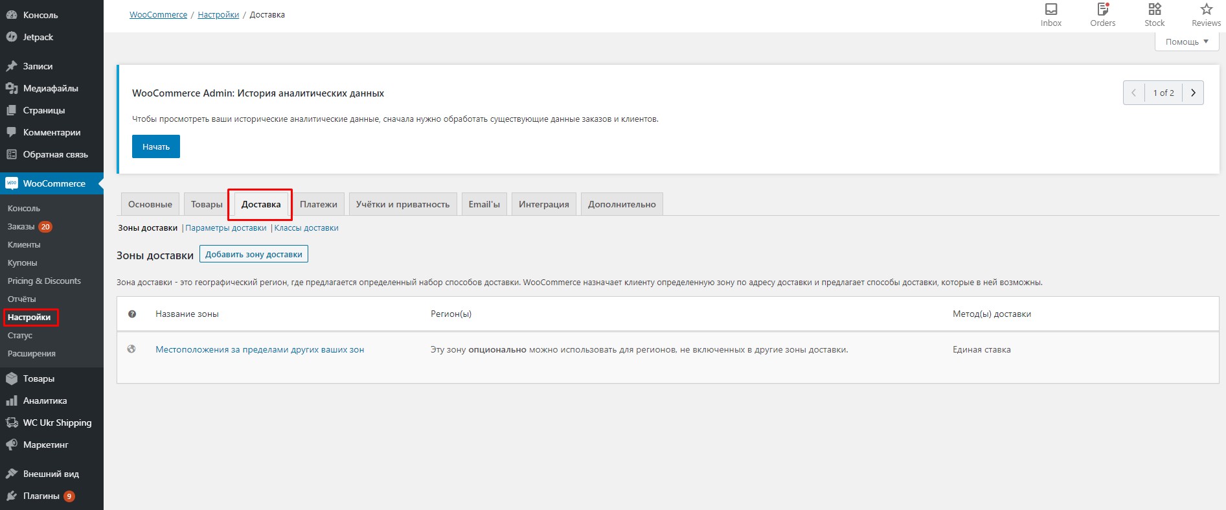
Task: Open the Интеграция settings tab
Action: [x=543, y=204]
